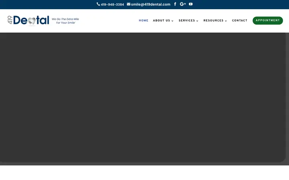
Task: Call the number 419-948-3384
Action: (112, 4)
